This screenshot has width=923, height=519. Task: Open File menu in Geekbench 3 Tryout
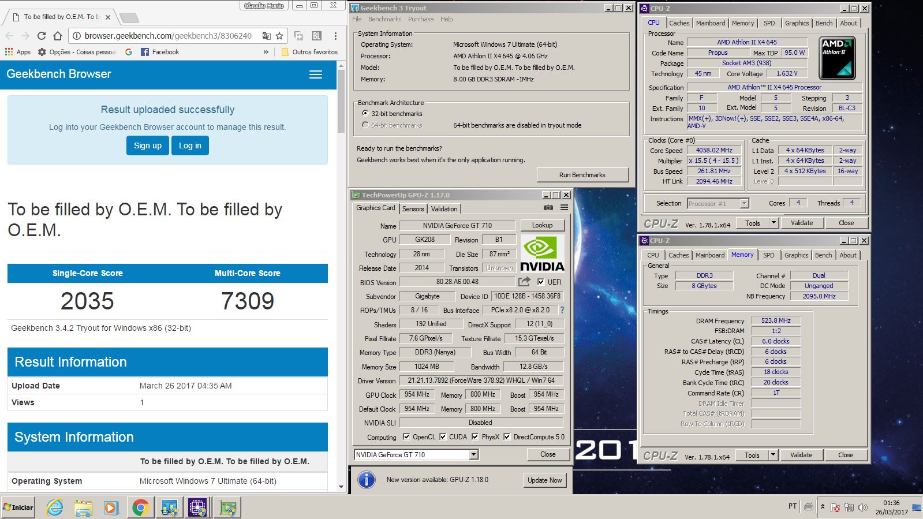click(x=357, y=19)
